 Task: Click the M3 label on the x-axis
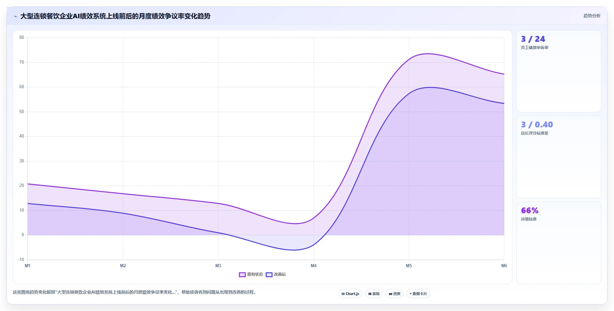[218, 266]
